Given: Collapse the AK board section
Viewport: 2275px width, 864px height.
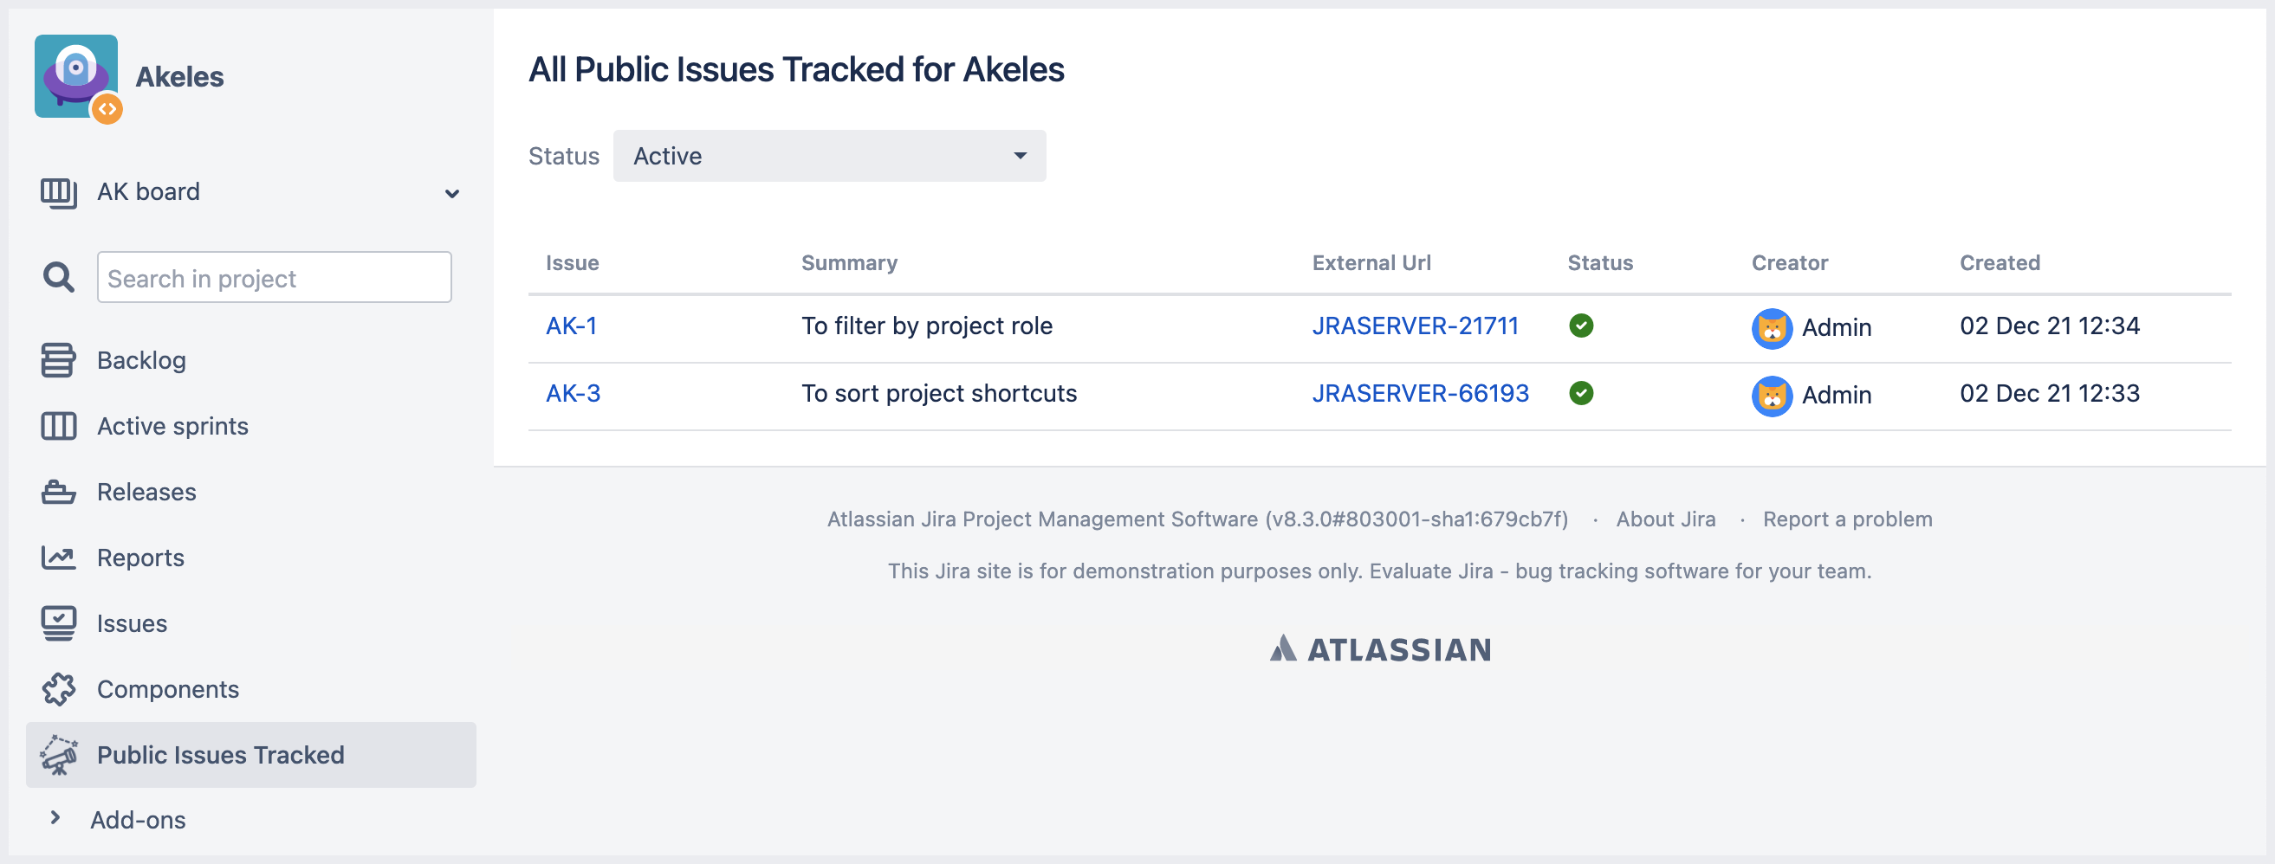Looking at the screenshot, I should pyautogui.click(x=453, y=193).
